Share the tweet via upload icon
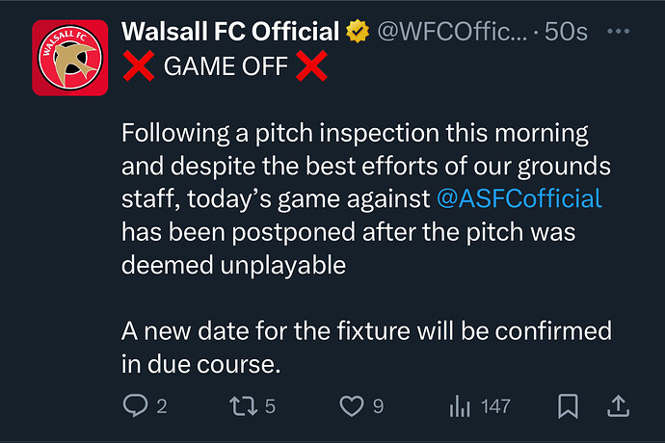Screen dimensions: 665x443 pyautogui.click(x=619, y=405)
